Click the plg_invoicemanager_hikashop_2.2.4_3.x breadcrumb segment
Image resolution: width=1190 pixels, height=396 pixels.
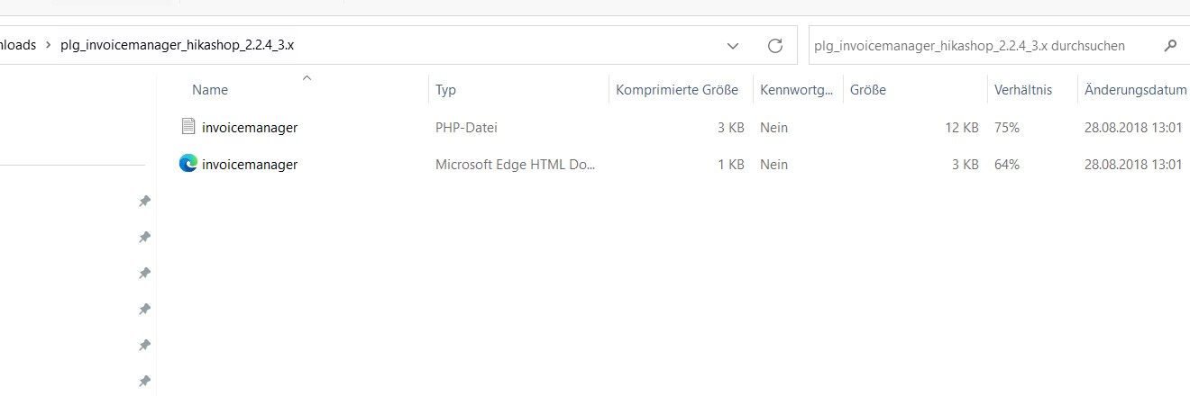pos(177,46)
